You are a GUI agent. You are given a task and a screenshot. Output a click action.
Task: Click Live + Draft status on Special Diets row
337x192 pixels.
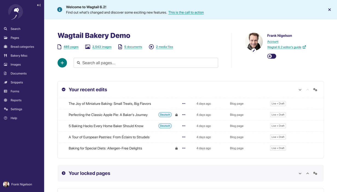(278, 148)
